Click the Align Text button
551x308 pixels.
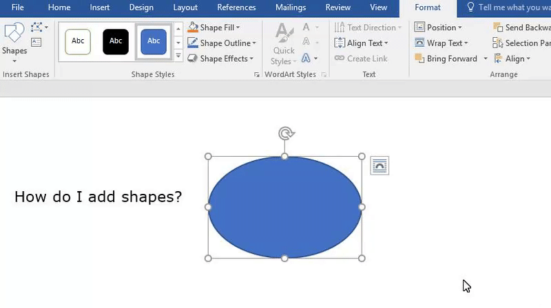(x=361, y=43)
